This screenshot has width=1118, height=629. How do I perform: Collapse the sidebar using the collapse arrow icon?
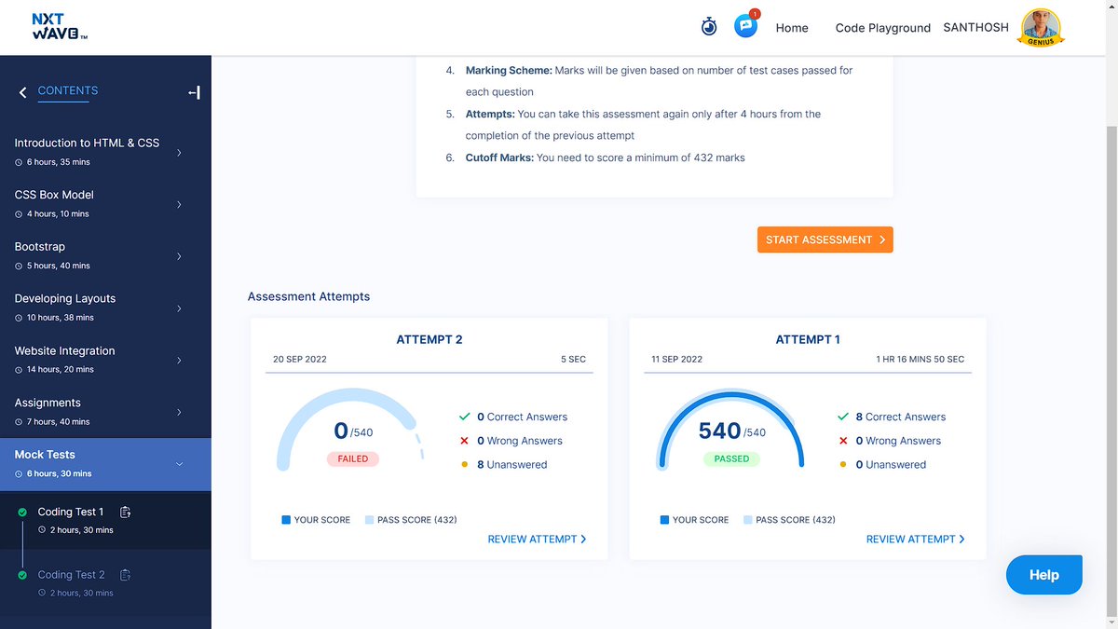pyautogui.click(x=194, y=91)
